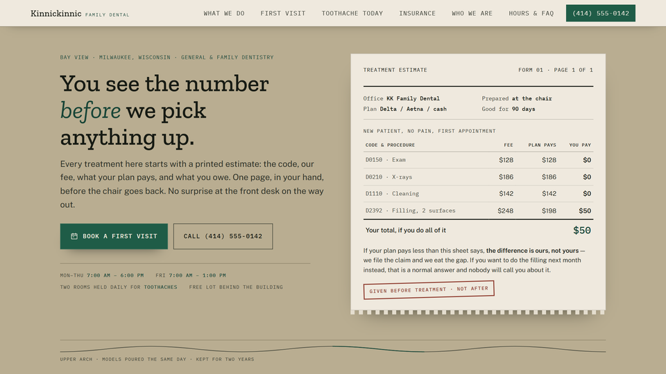Click the Given Before Treatment red stamp

coord(429,290)
